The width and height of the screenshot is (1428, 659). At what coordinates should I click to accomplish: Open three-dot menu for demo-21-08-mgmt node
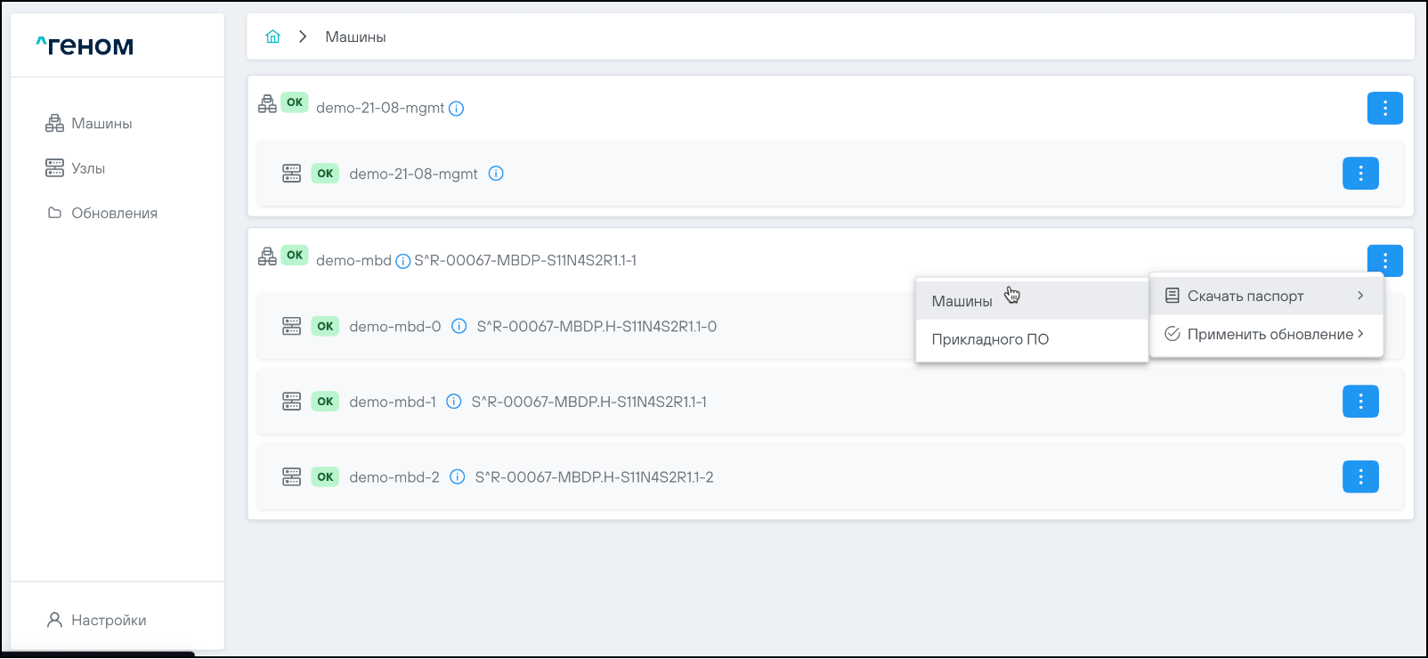1359,174
